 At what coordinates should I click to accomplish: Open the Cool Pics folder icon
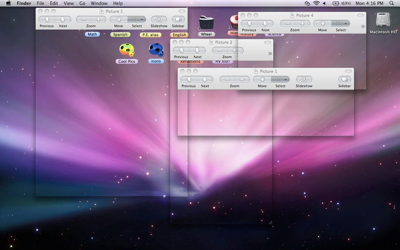pyautogui.click(x=127, y=50)
